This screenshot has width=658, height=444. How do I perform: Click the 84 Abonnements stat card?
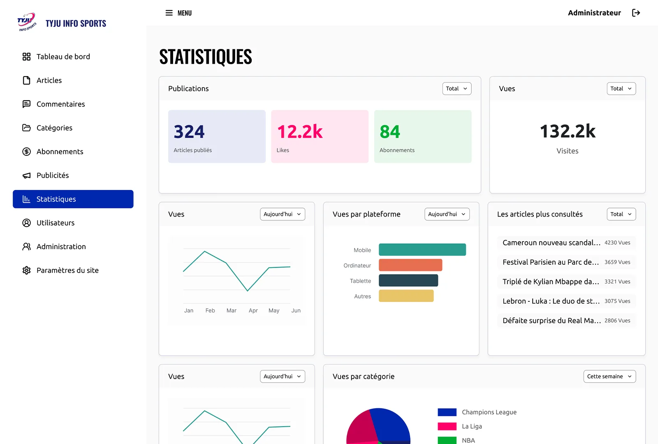click(x=423, y=136)
